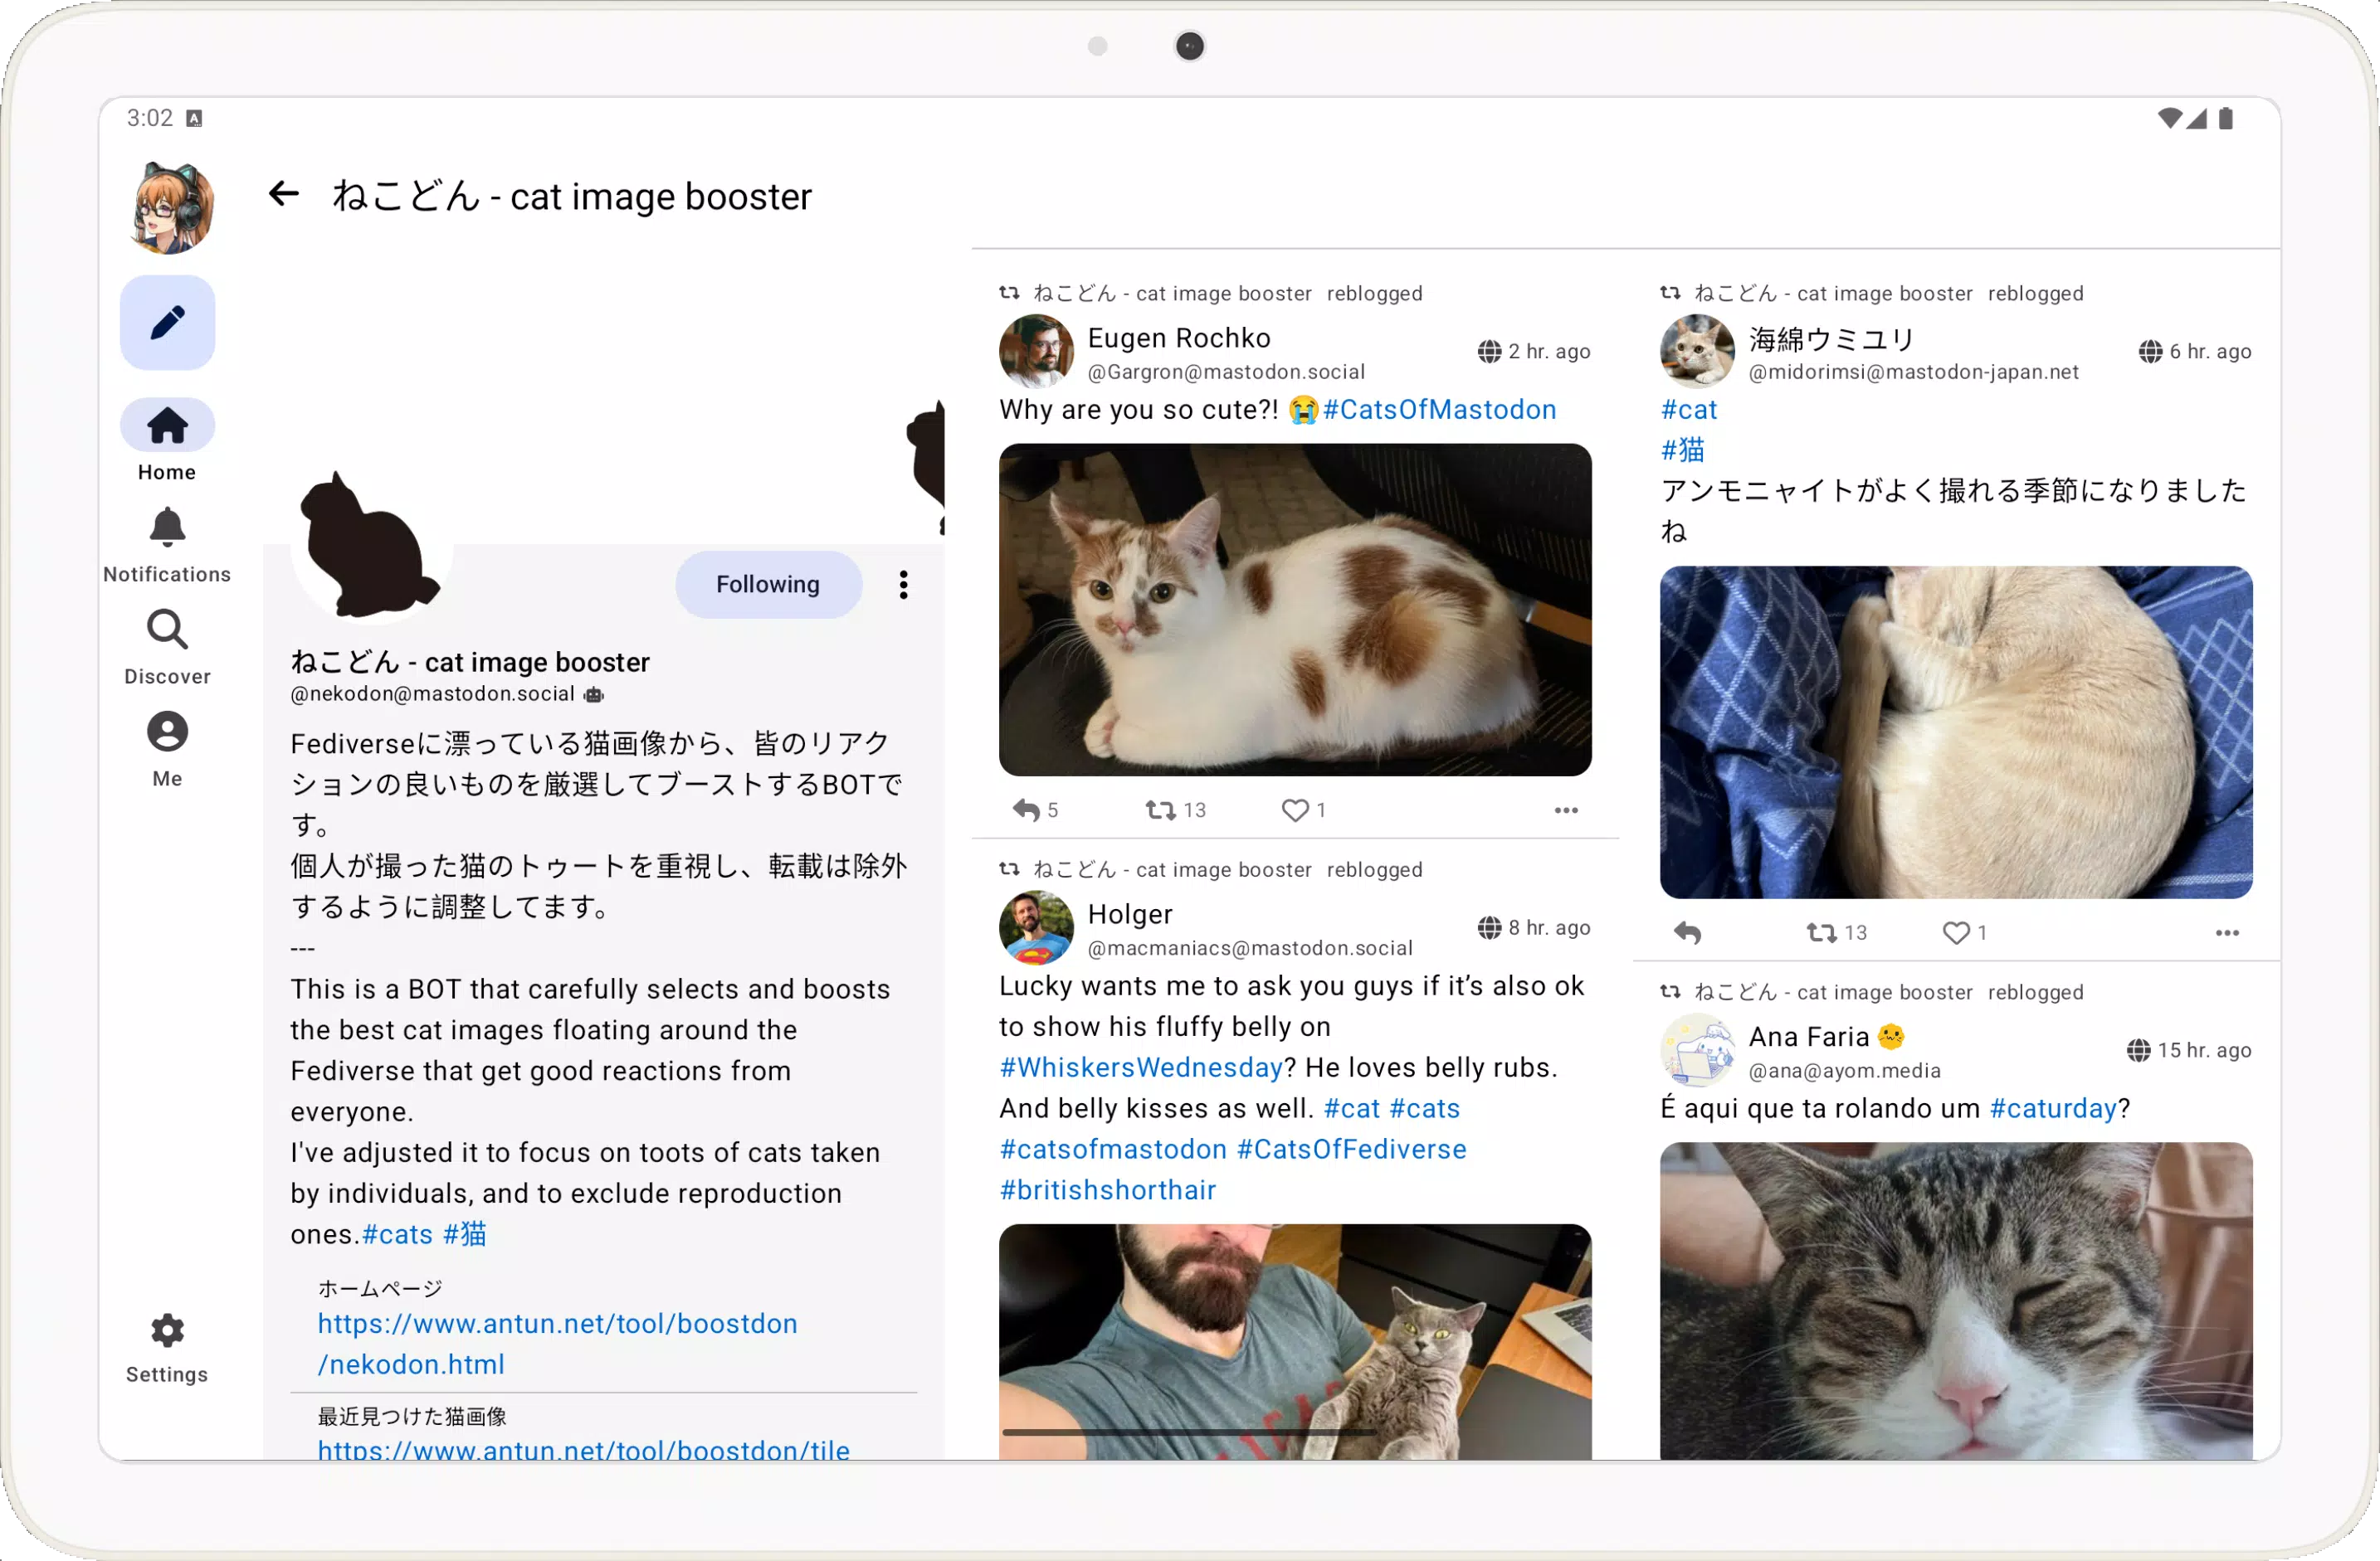This screenshot has width=2380, height=1561.
Task: Open the black cat profile avatar
Action: pyautogui.click(x=371, y=545)
